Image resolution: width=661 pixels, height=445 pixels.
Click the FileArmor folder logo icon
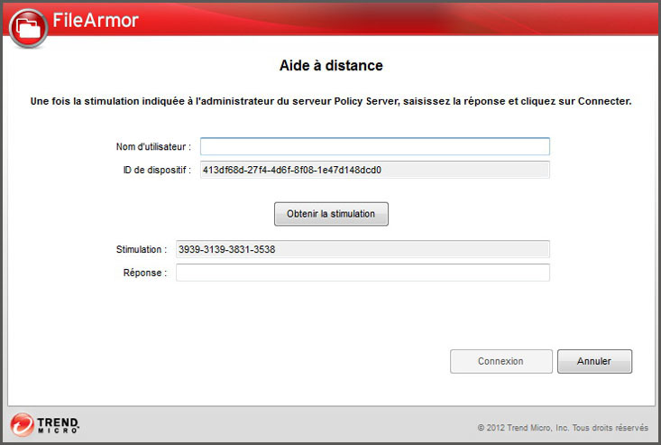tap(29, 28)
